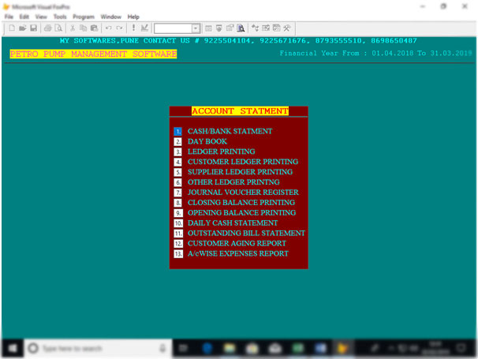Open the Data Session window icon

click(219, 28)
